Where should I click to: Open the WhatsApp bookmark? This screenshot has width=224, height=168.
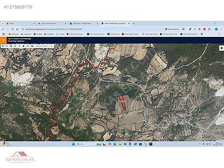49,34
